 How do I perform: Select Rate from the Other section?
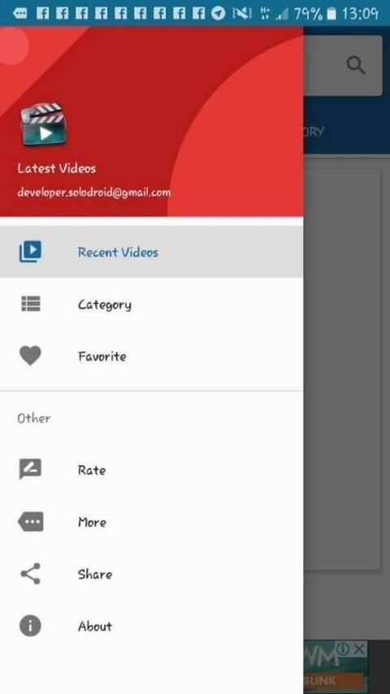click(151, 470)
